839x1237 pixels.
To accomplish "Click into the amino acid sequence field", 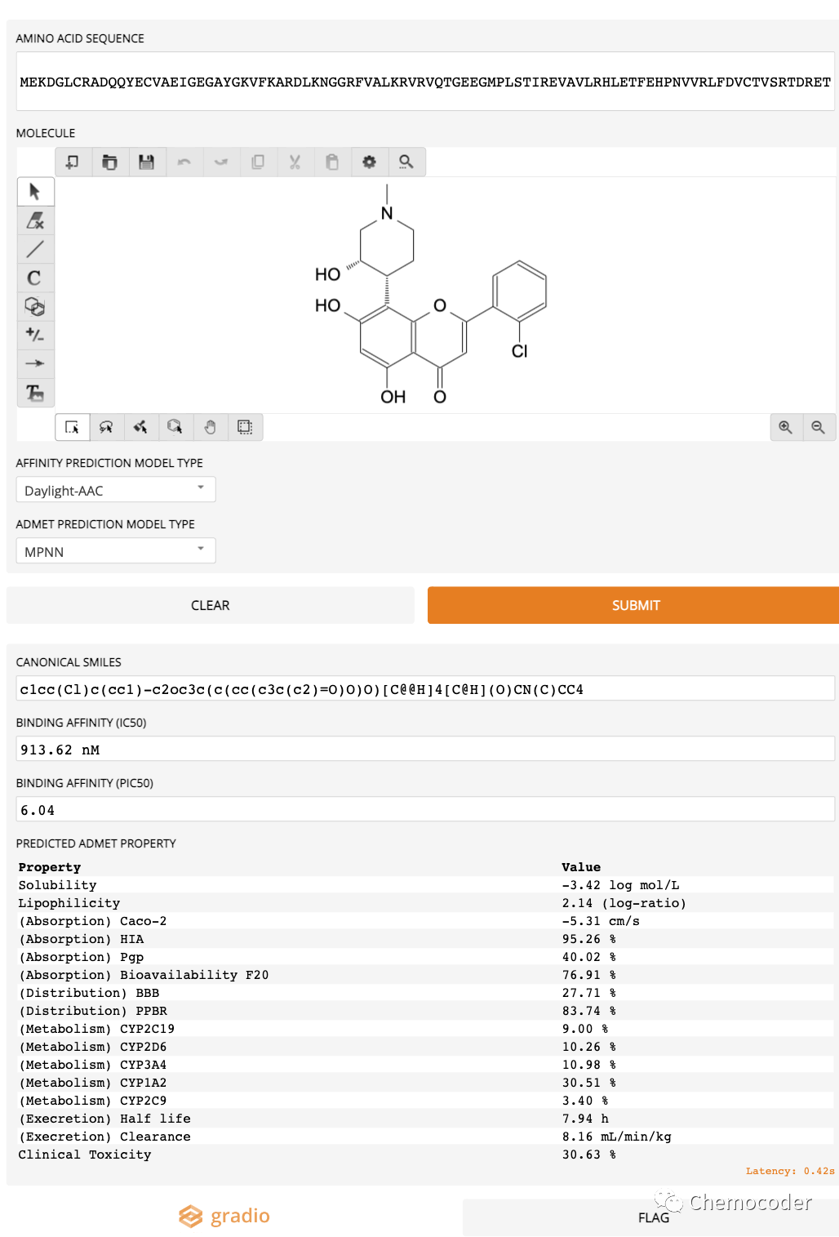I will (x=424, y=82).
